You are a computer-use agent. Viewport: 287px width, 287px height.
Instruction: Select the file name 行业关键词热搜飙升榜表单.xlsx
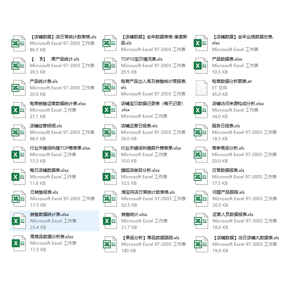click(151, 148)
